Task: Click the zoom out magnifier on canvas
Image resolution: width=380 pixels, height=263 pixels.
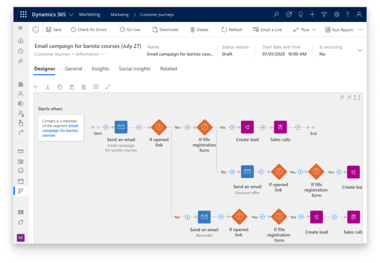Action: tap(342, 97)
